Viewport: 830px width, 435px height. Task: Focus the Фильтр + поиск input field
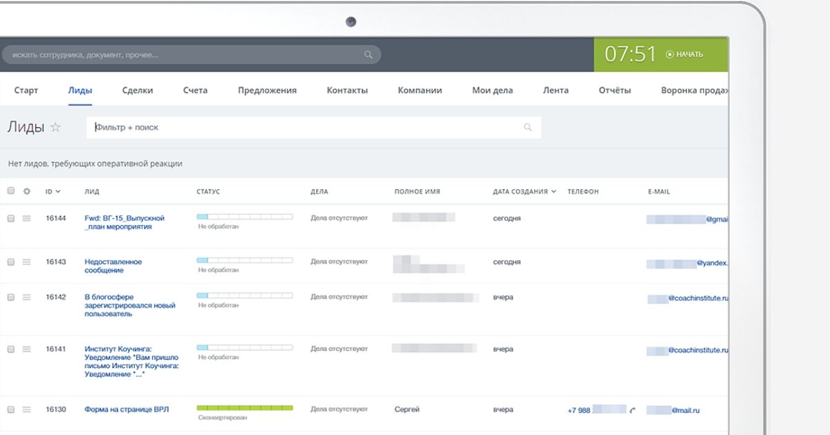click(313, 128)
